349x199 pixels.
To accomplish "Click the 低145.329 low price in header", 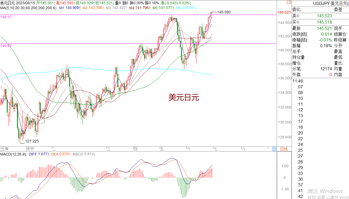I will (85, 3).
